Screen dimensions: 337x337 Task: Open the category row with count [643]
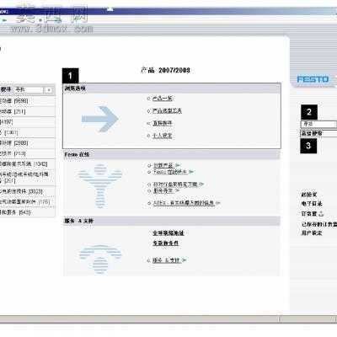click(x=27, y=212)
